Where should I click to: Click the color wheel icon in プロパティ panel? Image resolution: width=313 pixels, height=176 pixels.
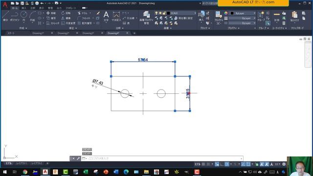(226, 13)
